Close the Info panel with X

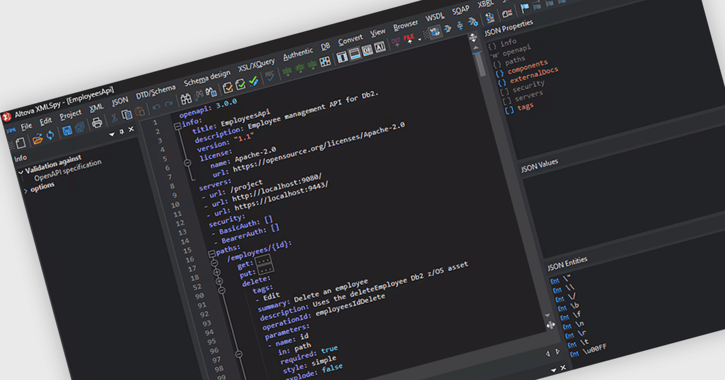130,129
